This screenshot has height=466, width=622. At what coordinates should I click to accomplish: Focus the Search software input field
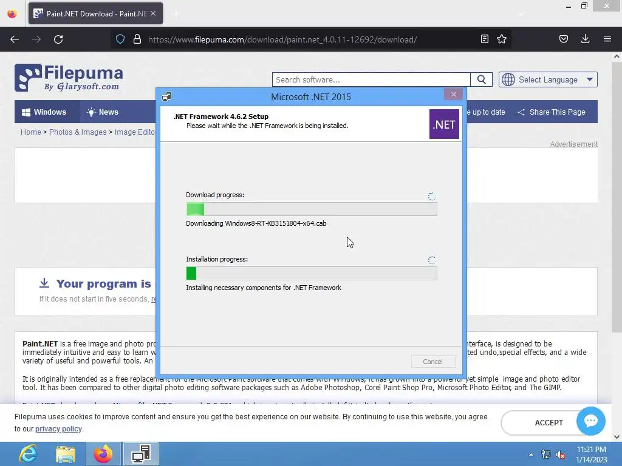pyautogui.click(x=371, y=79)
